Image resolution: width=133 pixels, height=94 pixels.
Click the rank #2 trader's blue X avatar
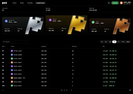(12, 55)
